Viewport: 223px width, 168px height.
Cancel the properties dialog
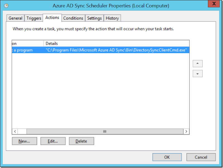click(201, 157)
